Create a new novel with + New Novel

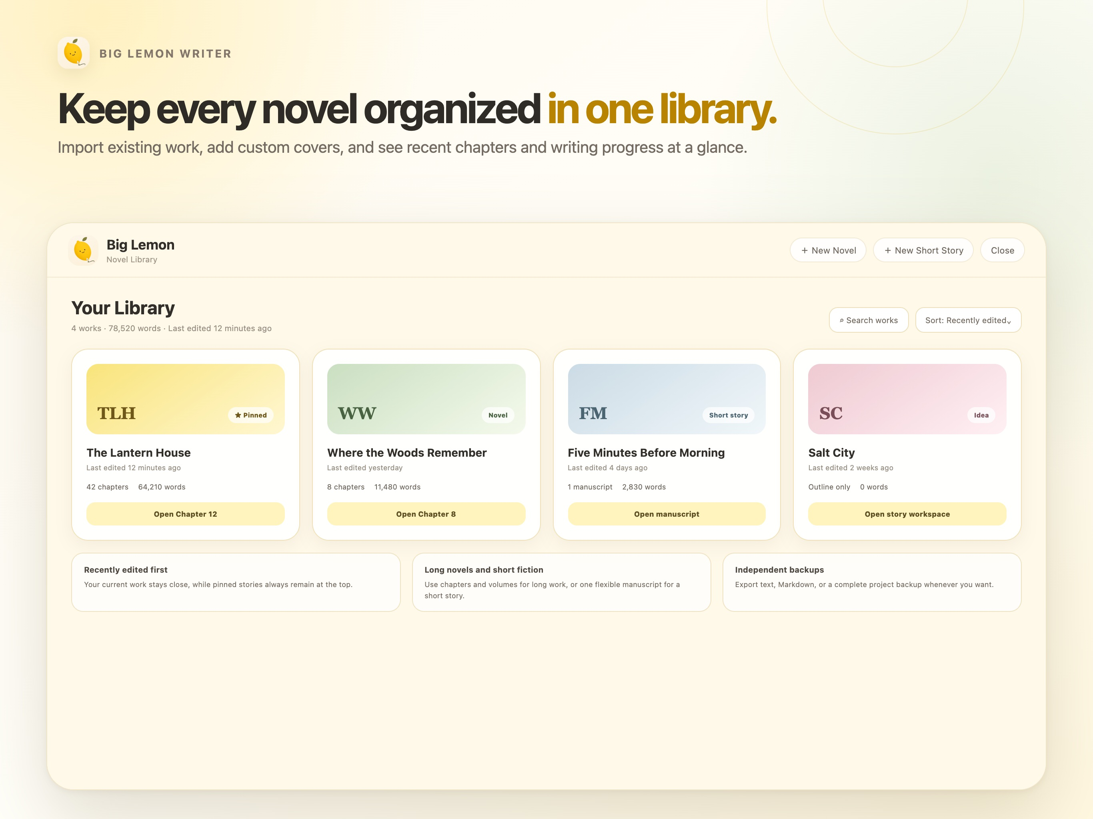tap(828, 250)
